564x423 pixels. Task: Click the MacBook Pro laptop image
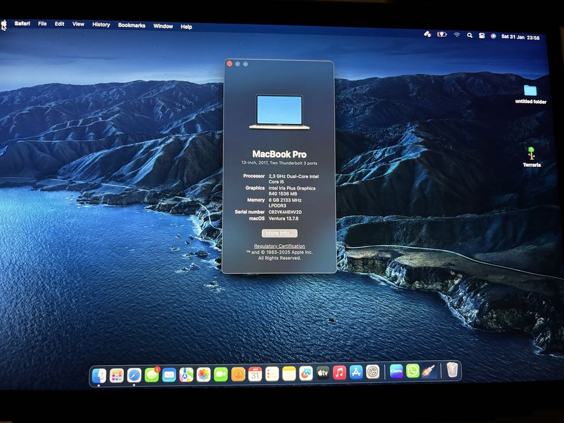[x=279, y=112]
